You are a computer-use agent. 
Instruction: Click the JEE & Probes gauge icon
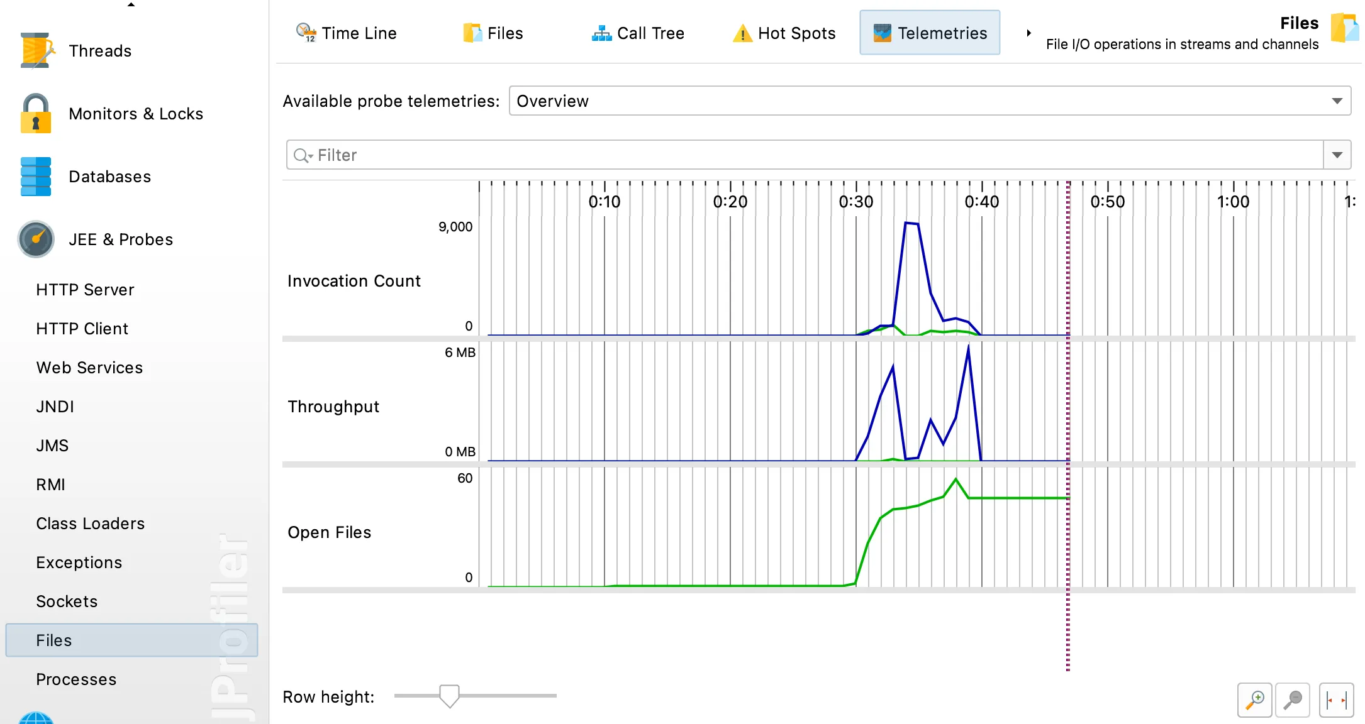[x=36, y=239]
